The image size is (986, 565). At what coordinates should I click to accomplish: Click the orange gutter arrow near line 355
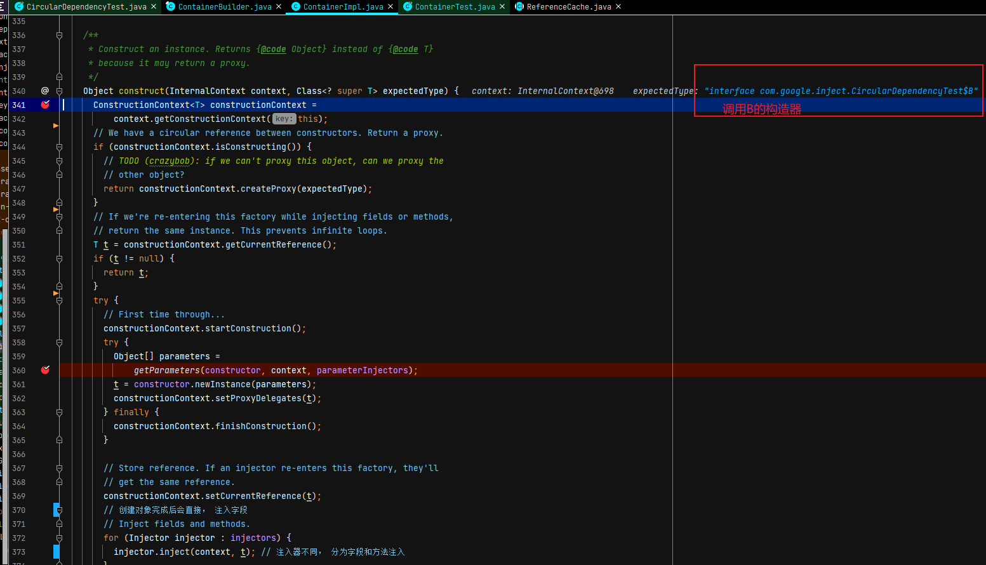click(x=56, y=293)
